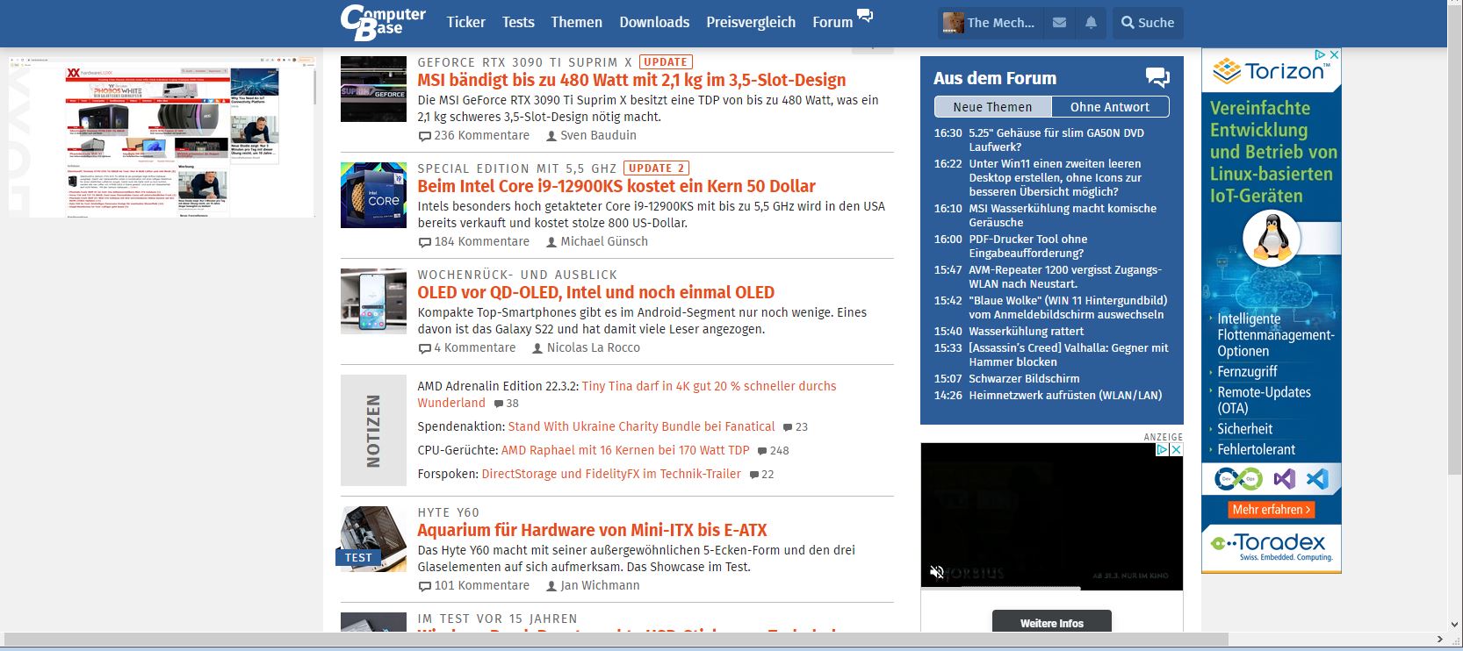Open the 248 comments bubble on CPU-Gerüchte note

click(772, 451)
